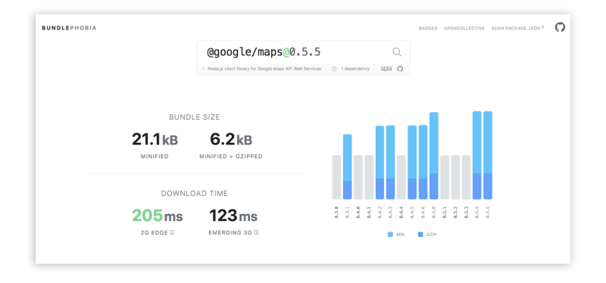Screen dimensions: 606x283
Task: Select the 0.3.1 version bar
Action: coord(348,166)
